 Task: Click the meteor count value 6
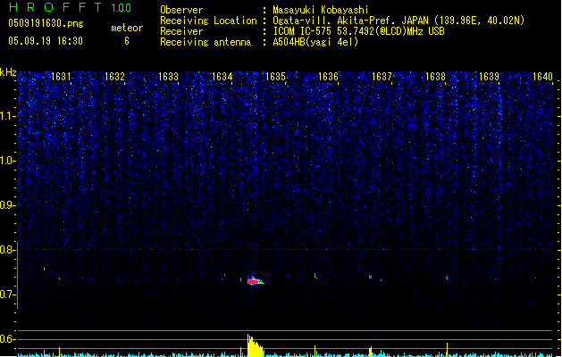pos(127,41)
